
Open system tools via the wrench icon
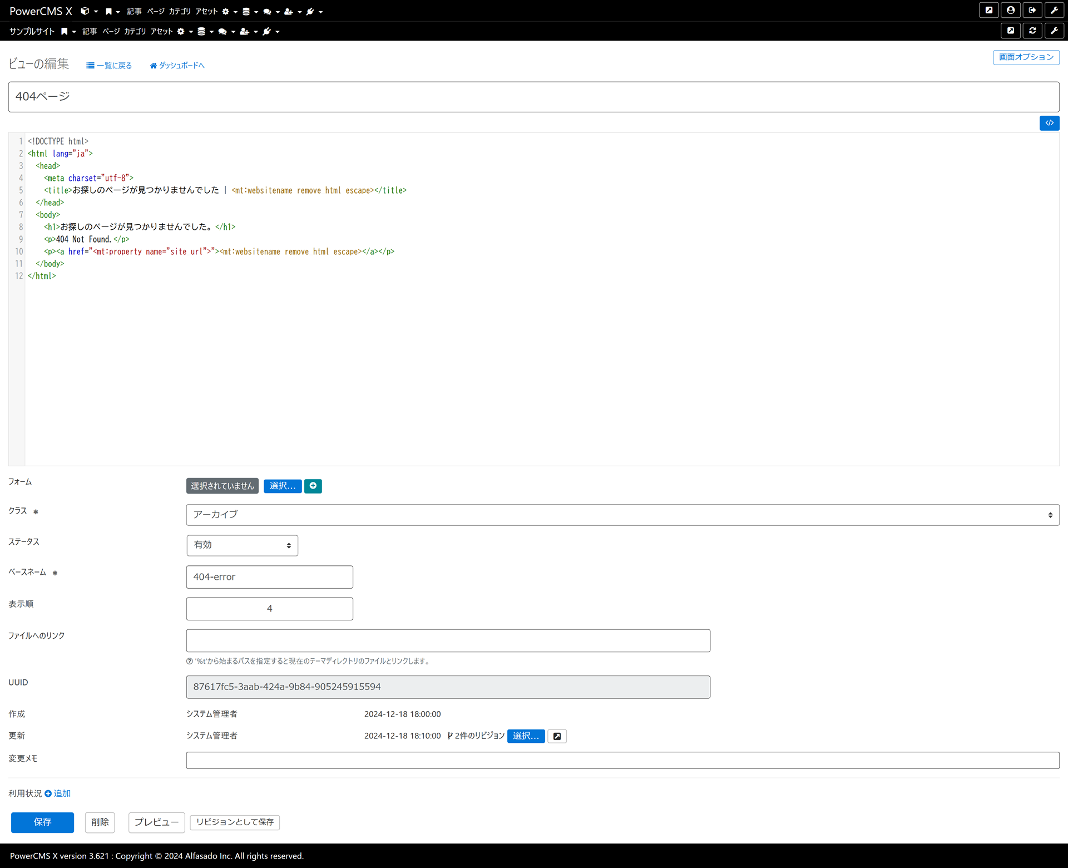point(1055,10)
